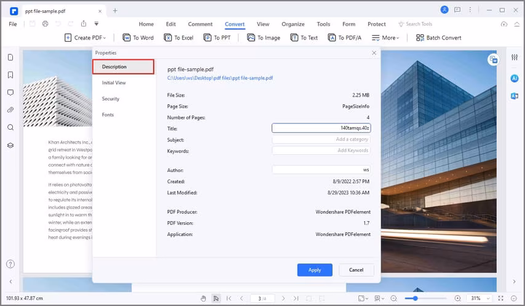Click the zoom out minus icon
Image resolution: width=525 pixels, height=306 pixels.
pos(393,298)
